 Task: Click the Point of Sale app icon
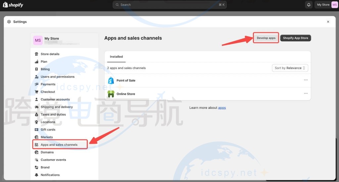[x=111, y=80]
